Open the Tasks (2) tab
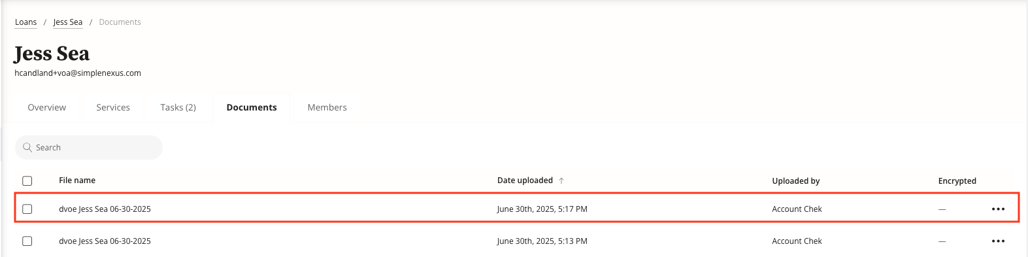 point(178,107)
